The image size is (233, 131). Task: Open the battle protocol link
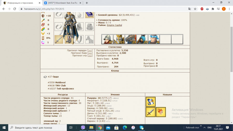[90, 53]
